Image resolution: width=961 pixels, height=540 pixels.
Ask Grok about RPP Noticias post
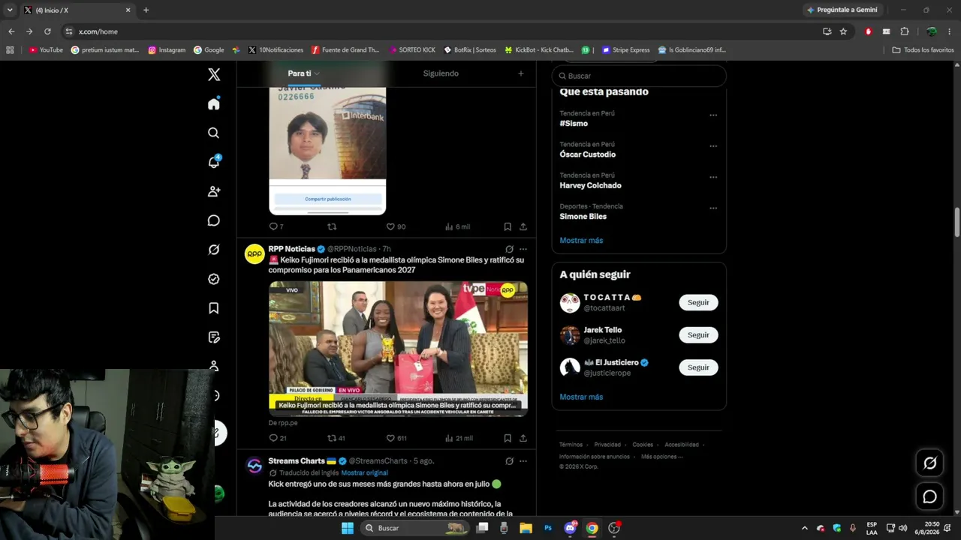coord(509,249)
